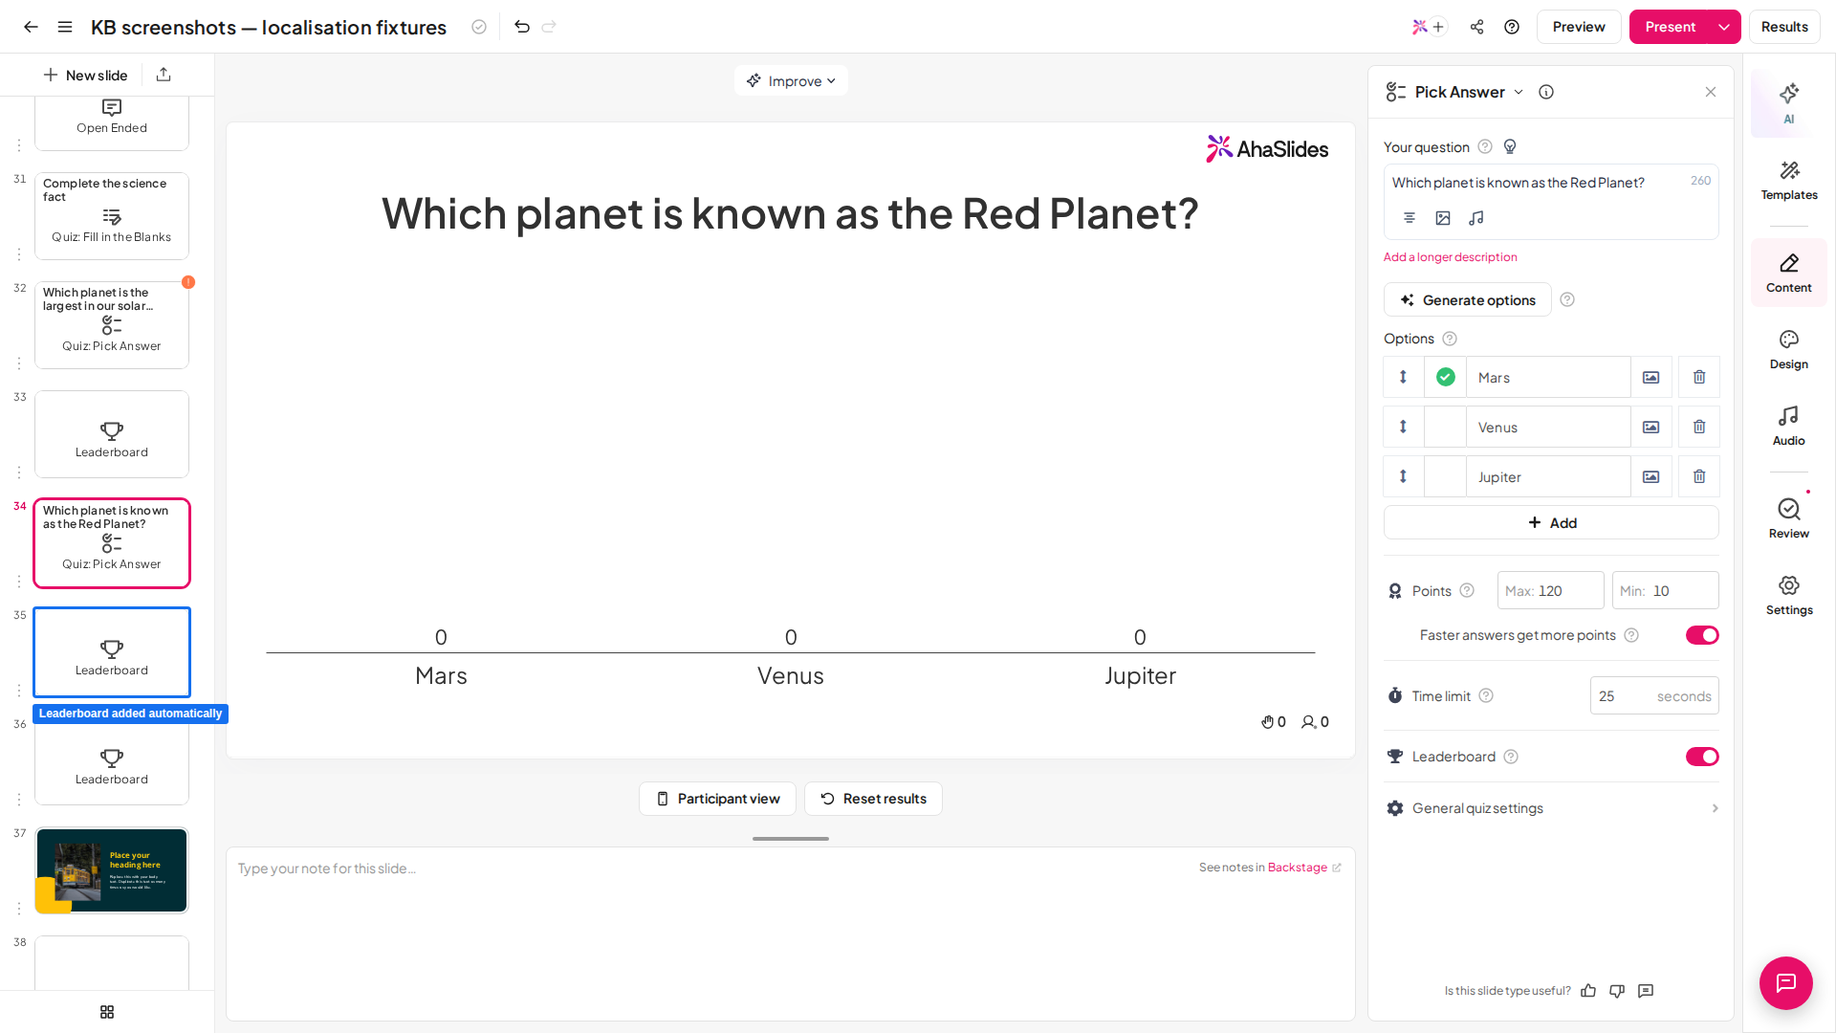The image size is (1836, 1033).
Task: Add an image to the question
Action: 1443,218
